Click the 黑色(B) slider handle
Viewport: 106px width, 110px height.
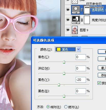64,96
